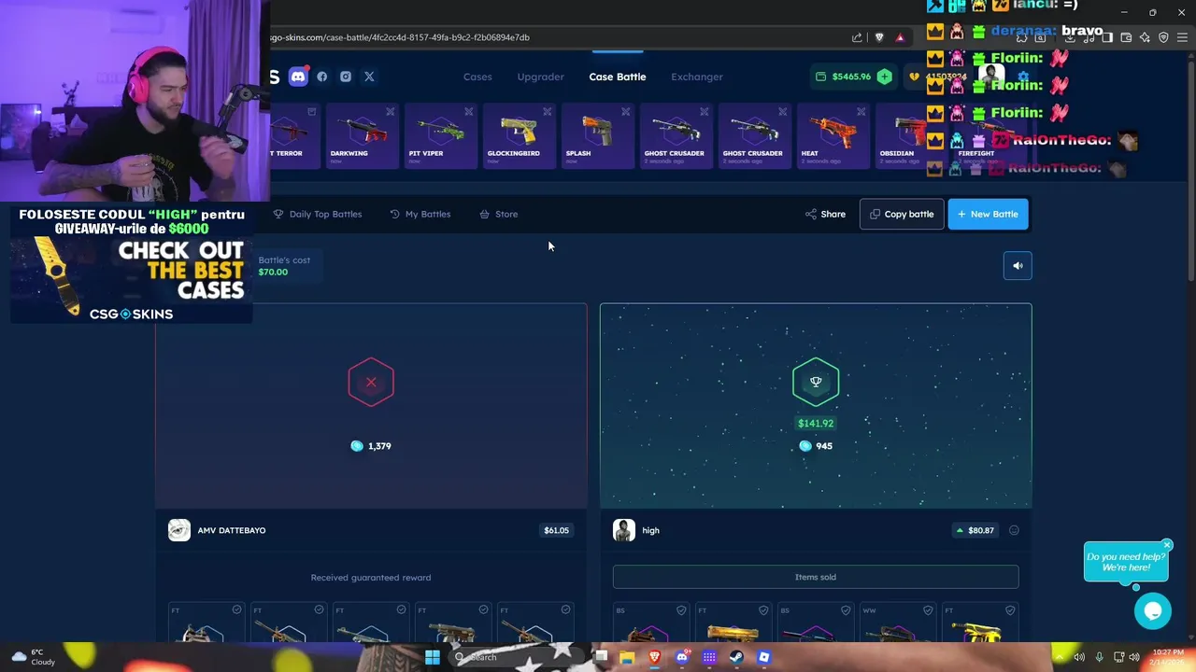This screenshot has height=672, width=1196.
Task: Open the live chat support bubble
Action: click(x=1153, y=611)
